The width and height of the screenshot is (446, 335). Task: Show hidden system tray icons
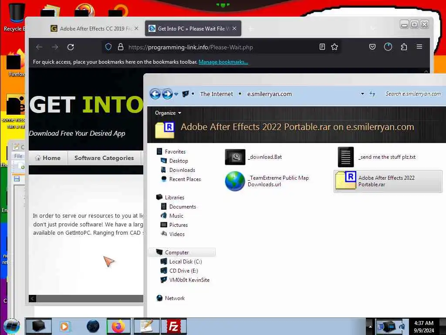[370, 326]
